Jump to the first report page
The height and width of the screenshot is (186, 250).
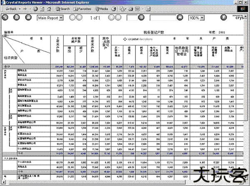pyautogui.click(x=72, y=17)
